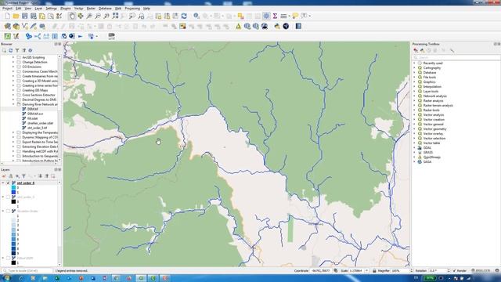
Task: Toggle the Processing Toolbox gear icon
Action: [266, 16]
